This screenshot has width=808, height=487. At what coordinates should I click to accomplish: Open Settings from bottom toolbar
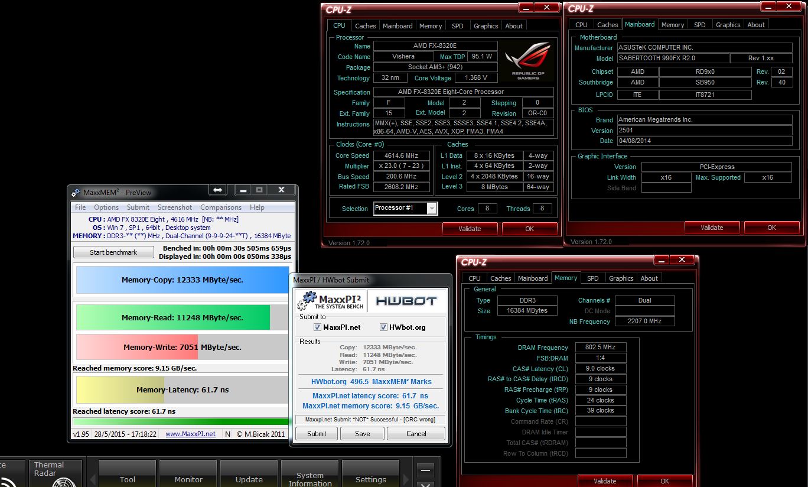click(x=371, y=474)
